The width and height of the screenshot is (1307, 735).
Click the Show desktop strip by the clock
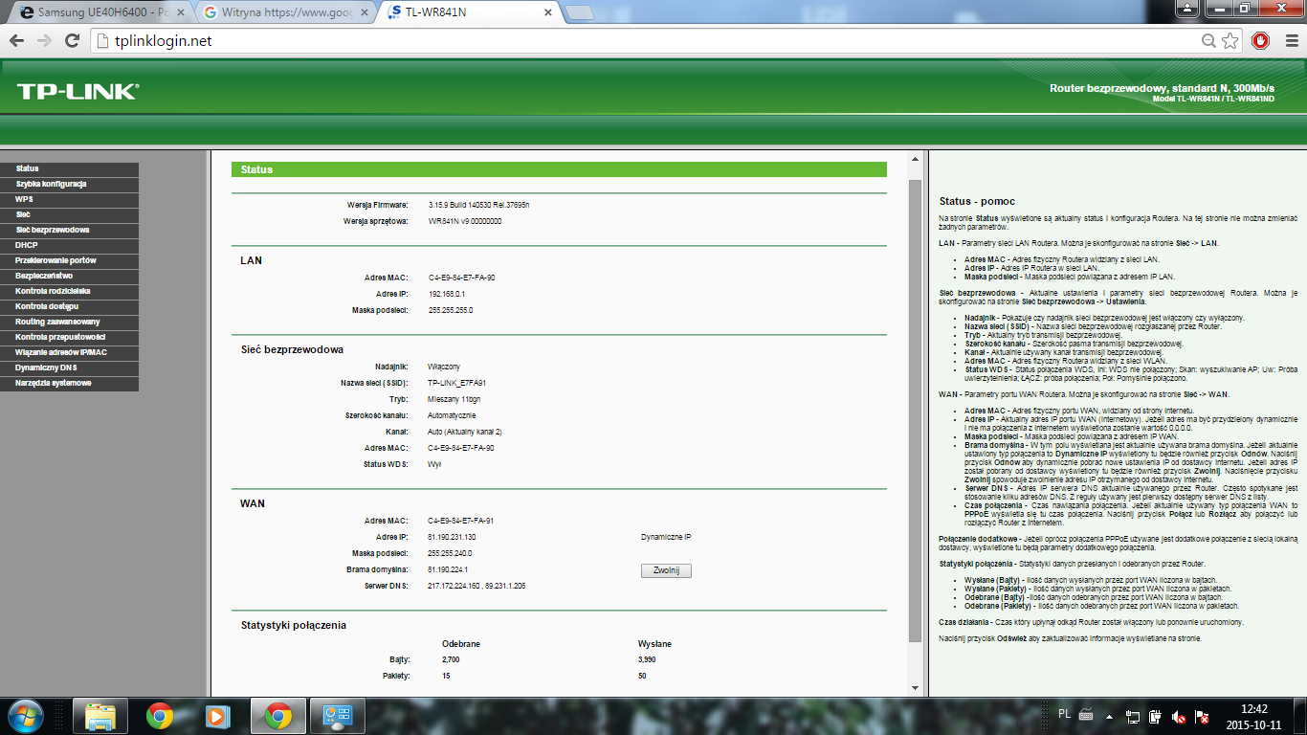click(x=1299, y=716)
